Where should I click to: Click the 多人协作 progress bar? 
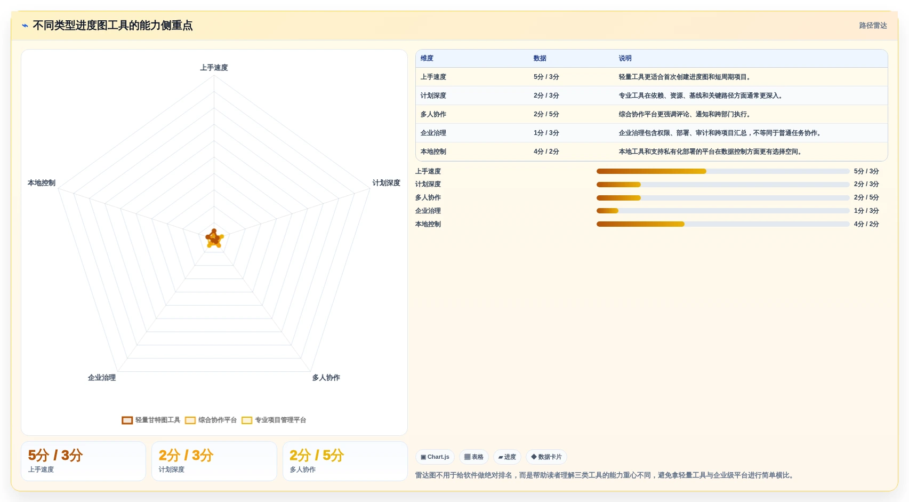coord(723,198)
